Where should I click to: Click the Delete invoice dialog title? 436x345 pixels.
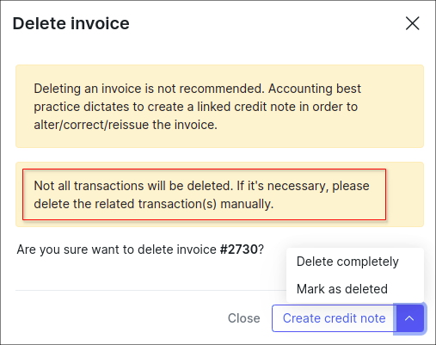tap(71, 23)
